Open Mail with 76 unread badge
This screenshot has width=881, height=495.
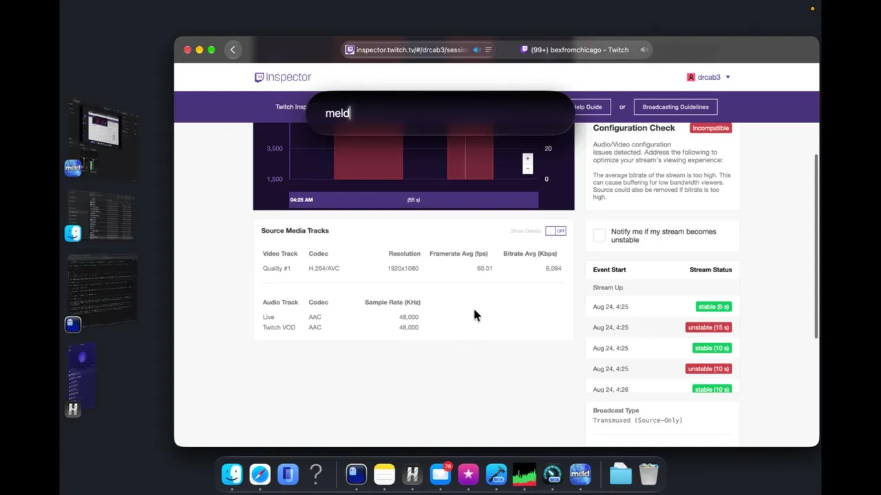click(x=440, y=474)
